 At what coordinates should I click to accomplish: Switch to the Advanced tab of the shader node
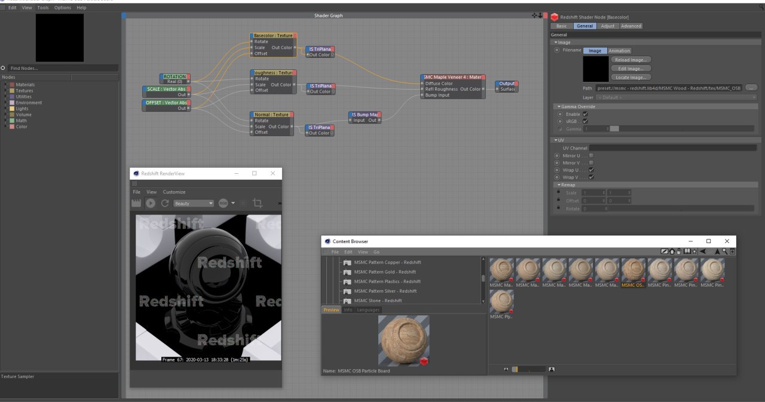click(631, 26)
